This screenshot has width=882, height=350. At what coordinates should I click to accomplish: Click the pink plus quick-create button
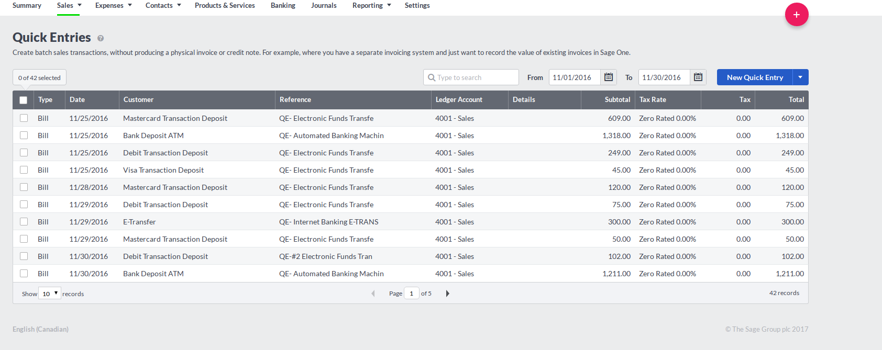point(796,15)
